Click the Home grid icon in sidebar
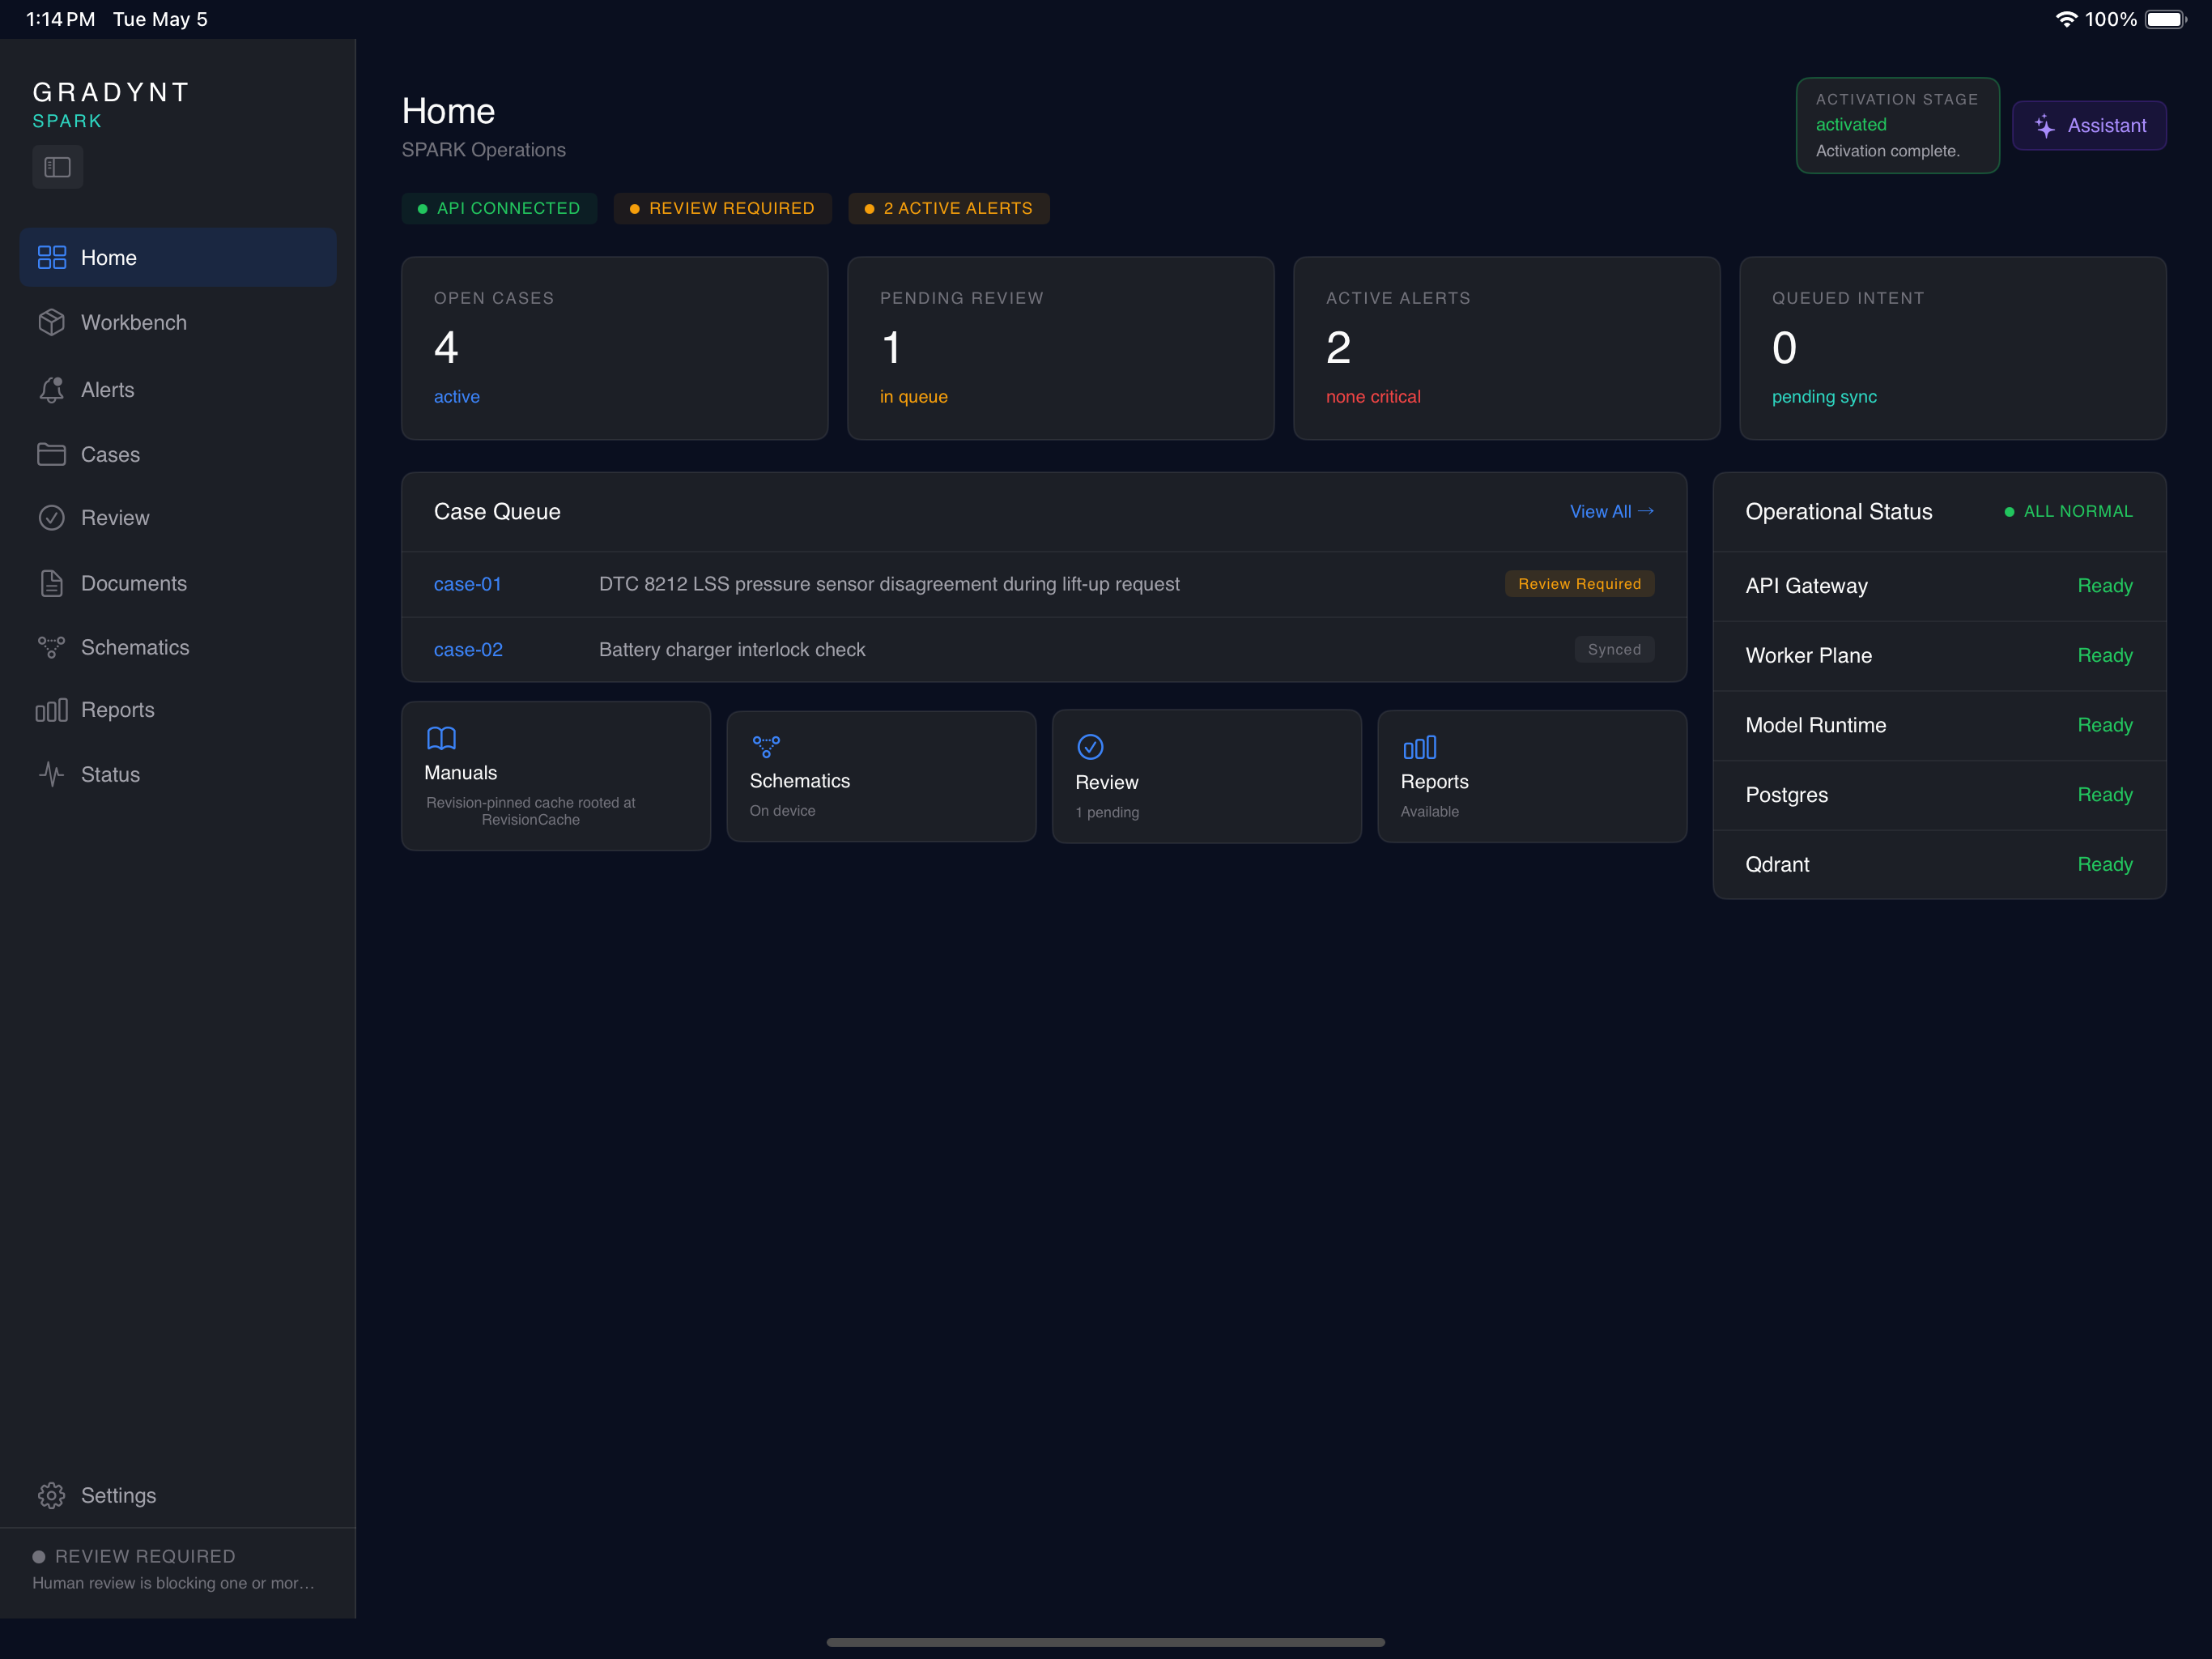Image resolution: width=2212 pixels, height=1659 pixels. pos(51,257)
